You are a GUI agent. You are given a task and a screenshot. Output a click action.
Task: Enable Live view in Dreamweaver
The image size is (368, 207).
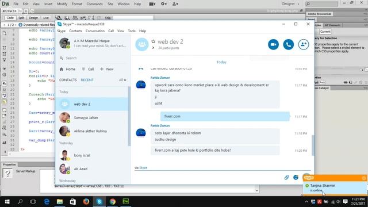46,18
